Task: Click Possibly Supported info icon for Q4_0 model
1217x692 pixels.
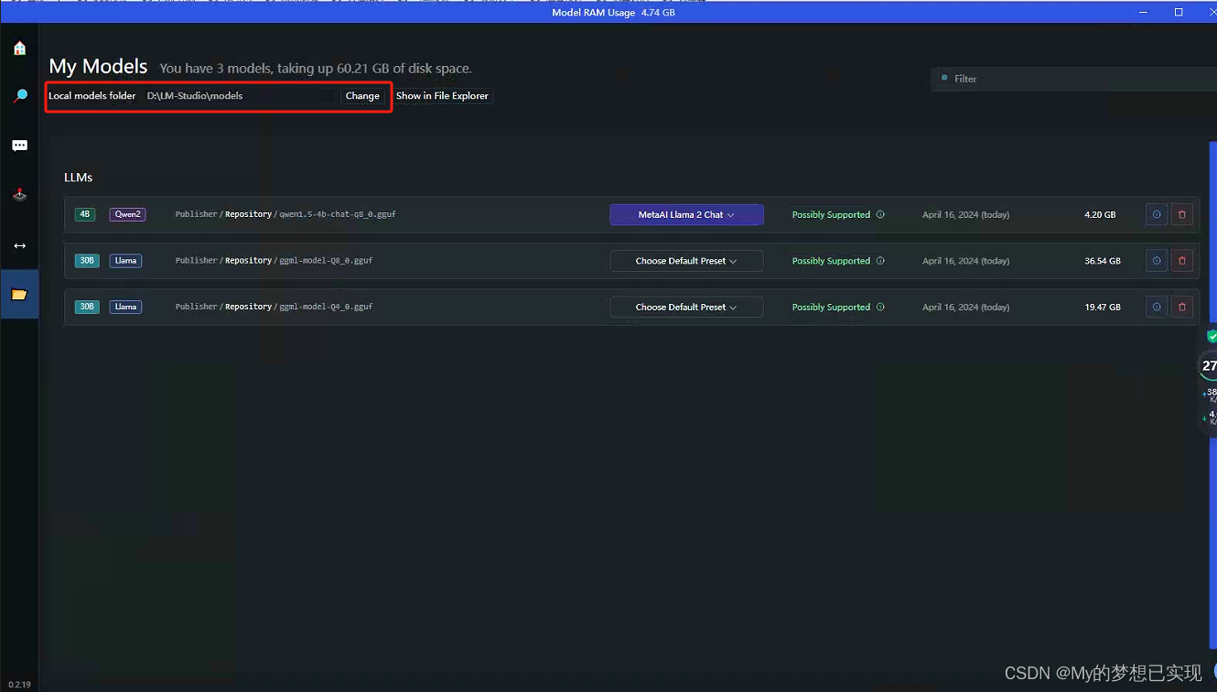Action: pyautogui.click(x=880, y=308)
